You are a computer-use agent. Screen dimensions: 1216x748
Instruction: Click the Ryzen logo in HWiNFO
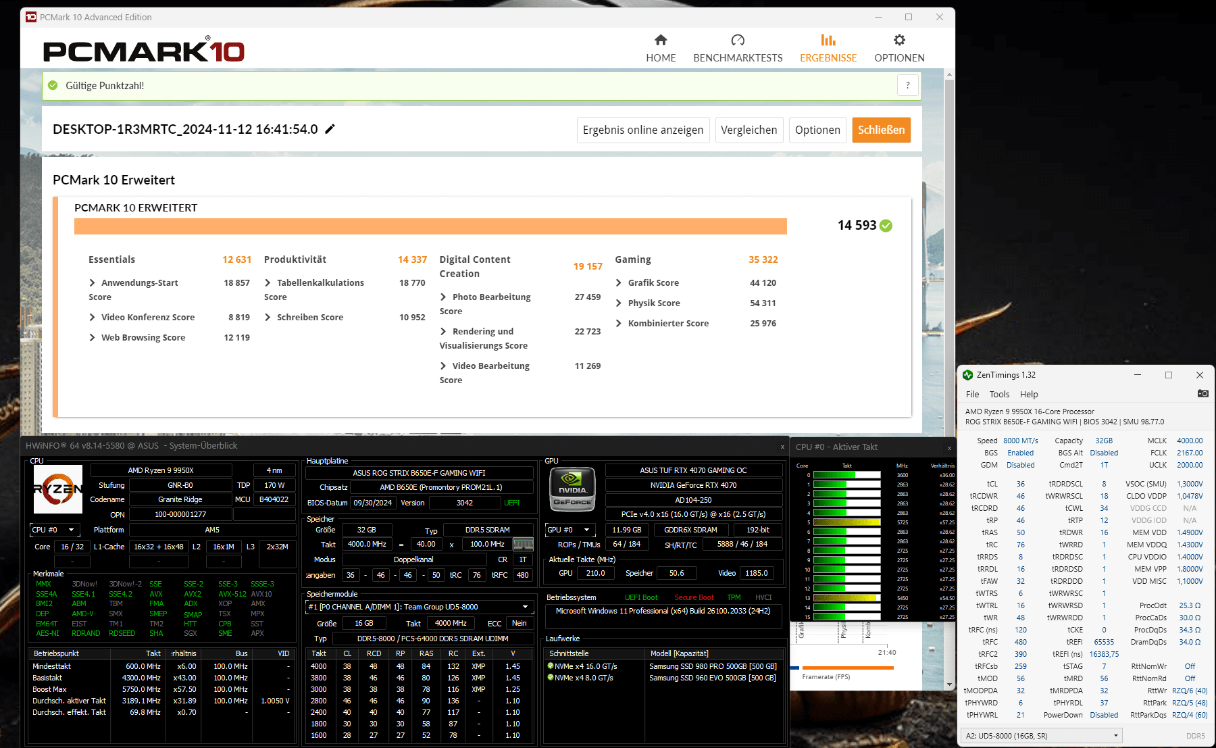point(58,489)
